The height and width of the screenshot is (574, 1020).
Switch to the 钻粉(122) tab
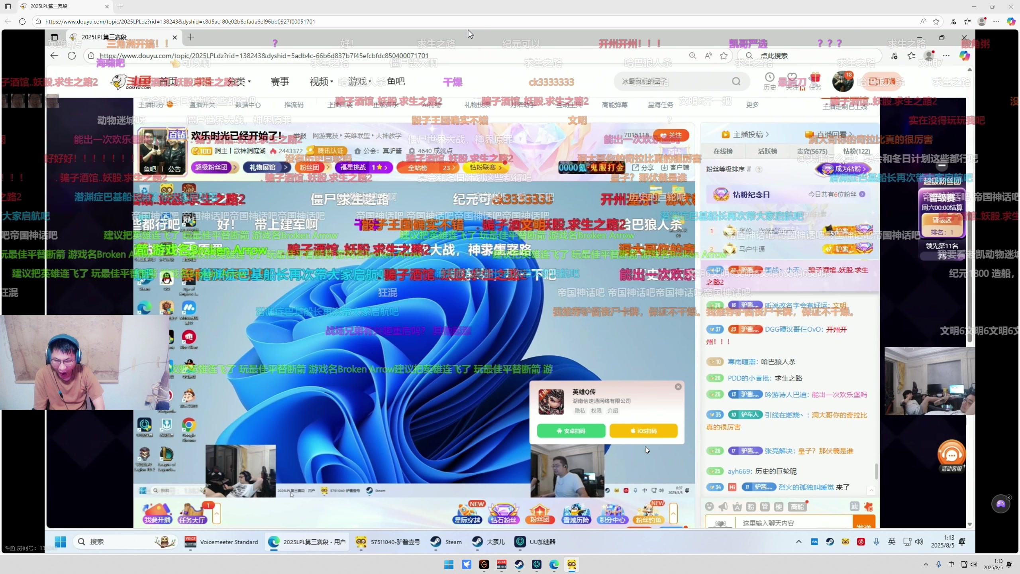pyautogui.click(x=857, y=151)
